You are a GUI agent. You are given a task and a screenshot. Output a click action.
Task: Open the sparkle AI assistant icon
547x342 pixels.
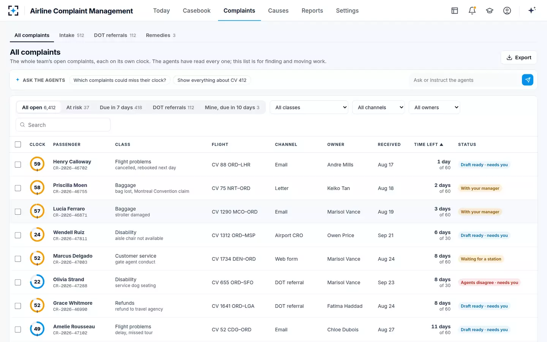532,10
